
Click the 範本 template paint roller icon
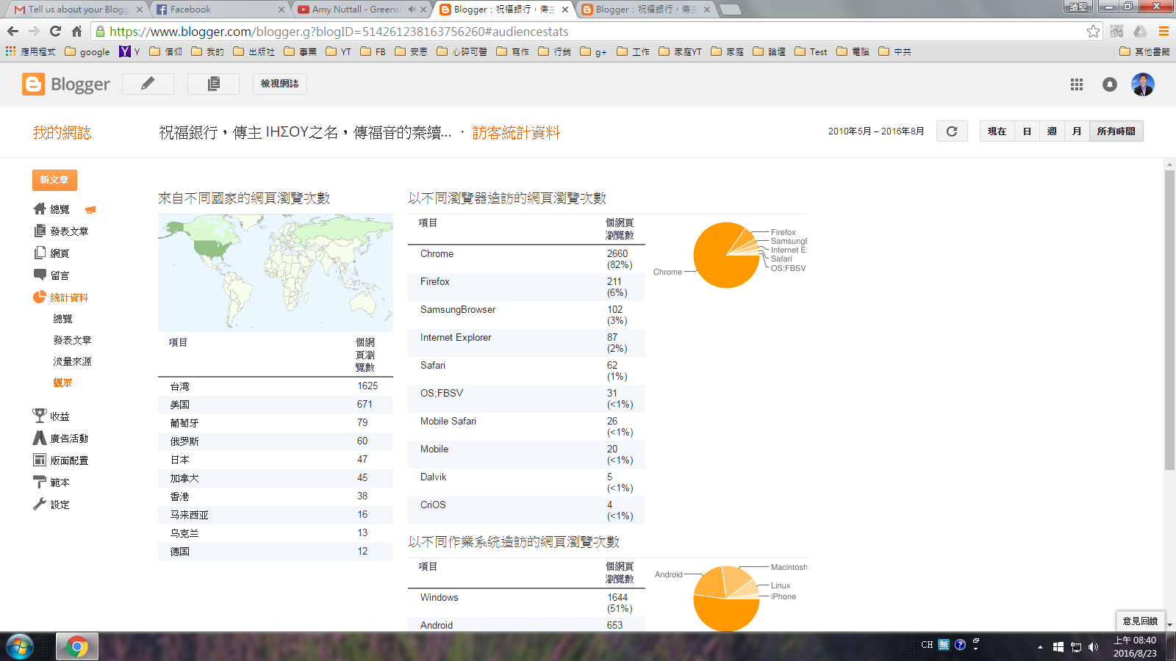40,482
